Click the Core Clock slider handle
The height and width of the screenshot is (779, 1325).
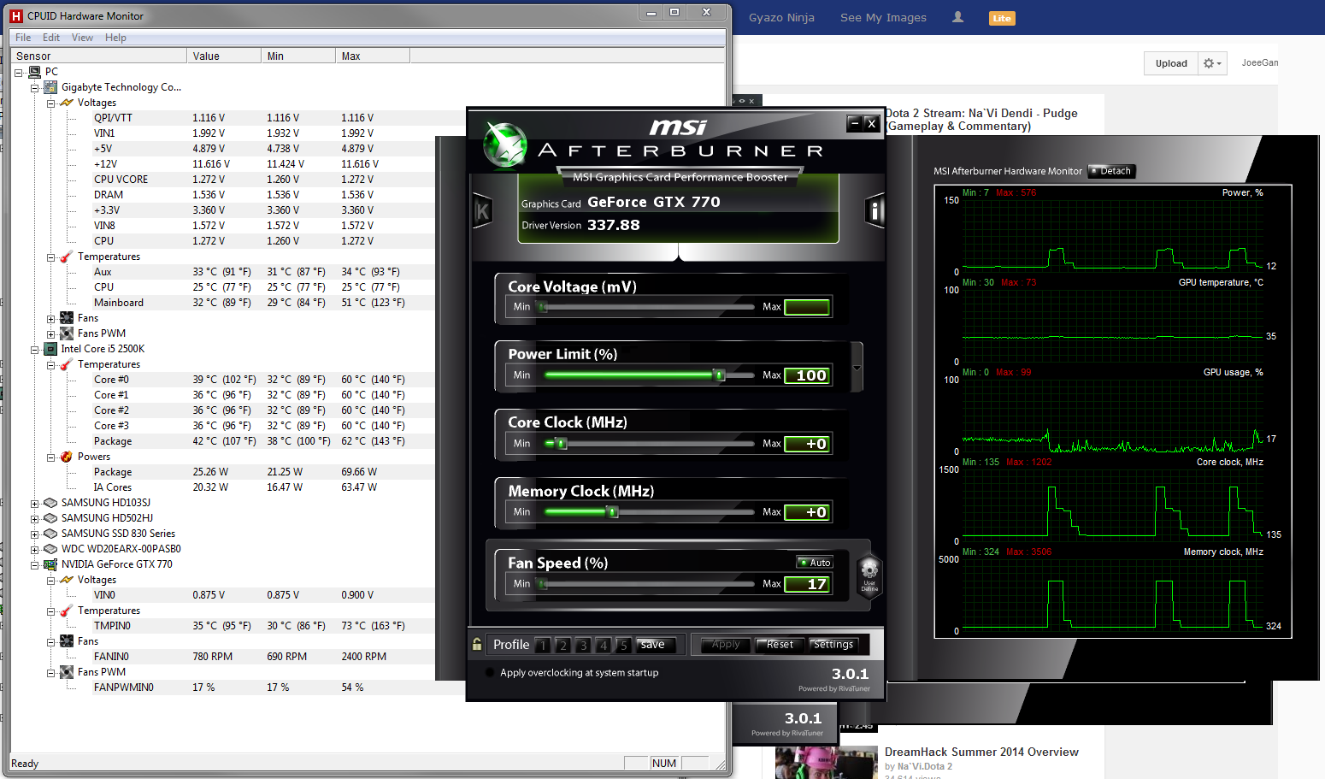pyautogui.click(x=561, y=443)
